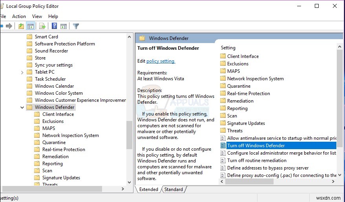Click the Export List toolbar icon

(42, 26)
